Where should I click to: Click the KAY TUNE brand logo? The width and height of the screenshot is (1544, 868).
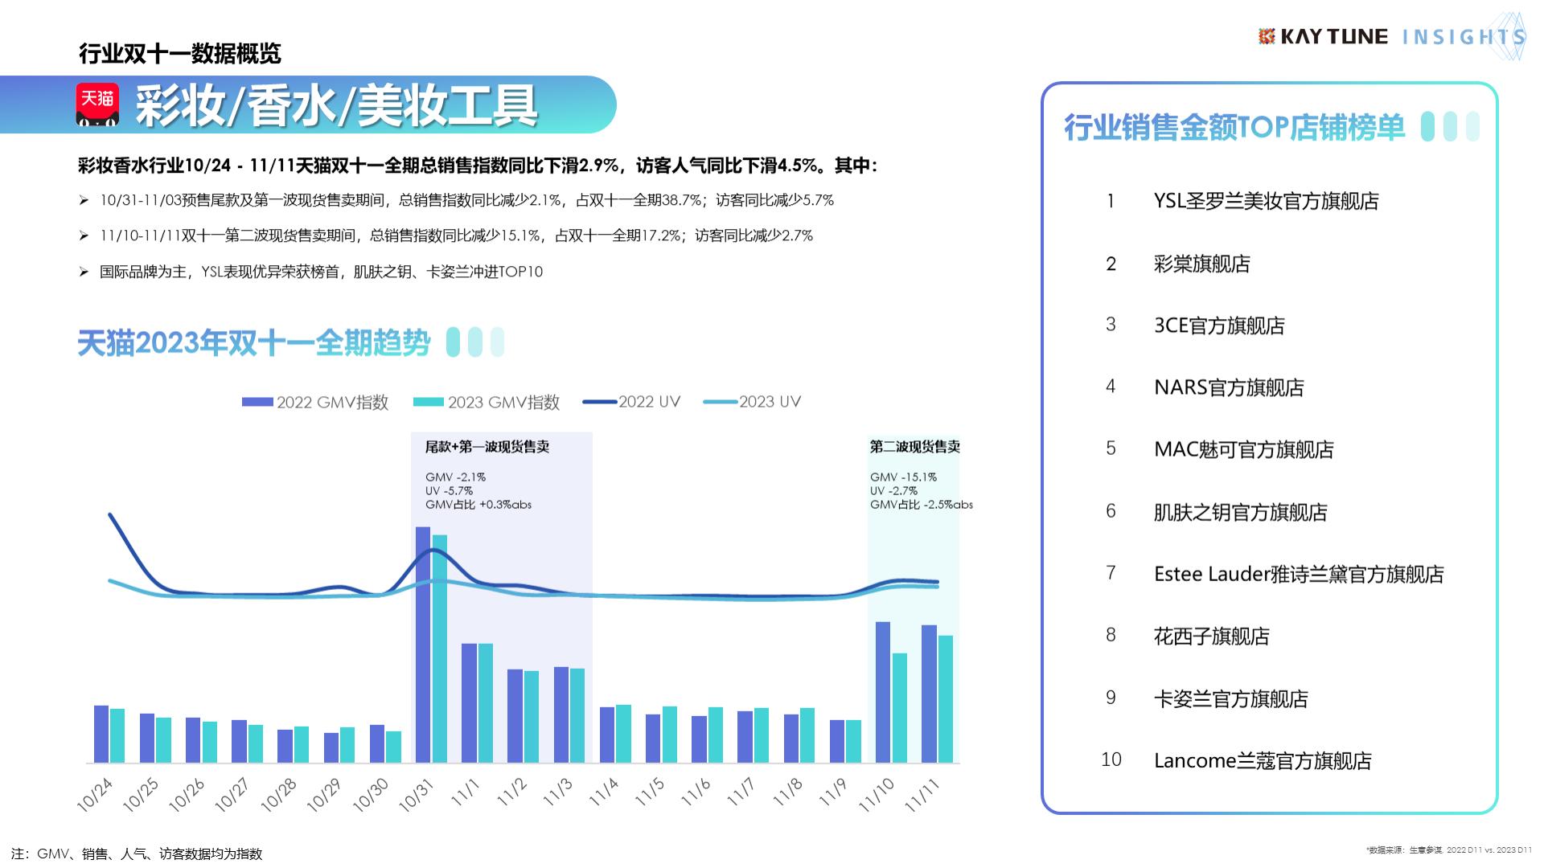click(1323, 36)
